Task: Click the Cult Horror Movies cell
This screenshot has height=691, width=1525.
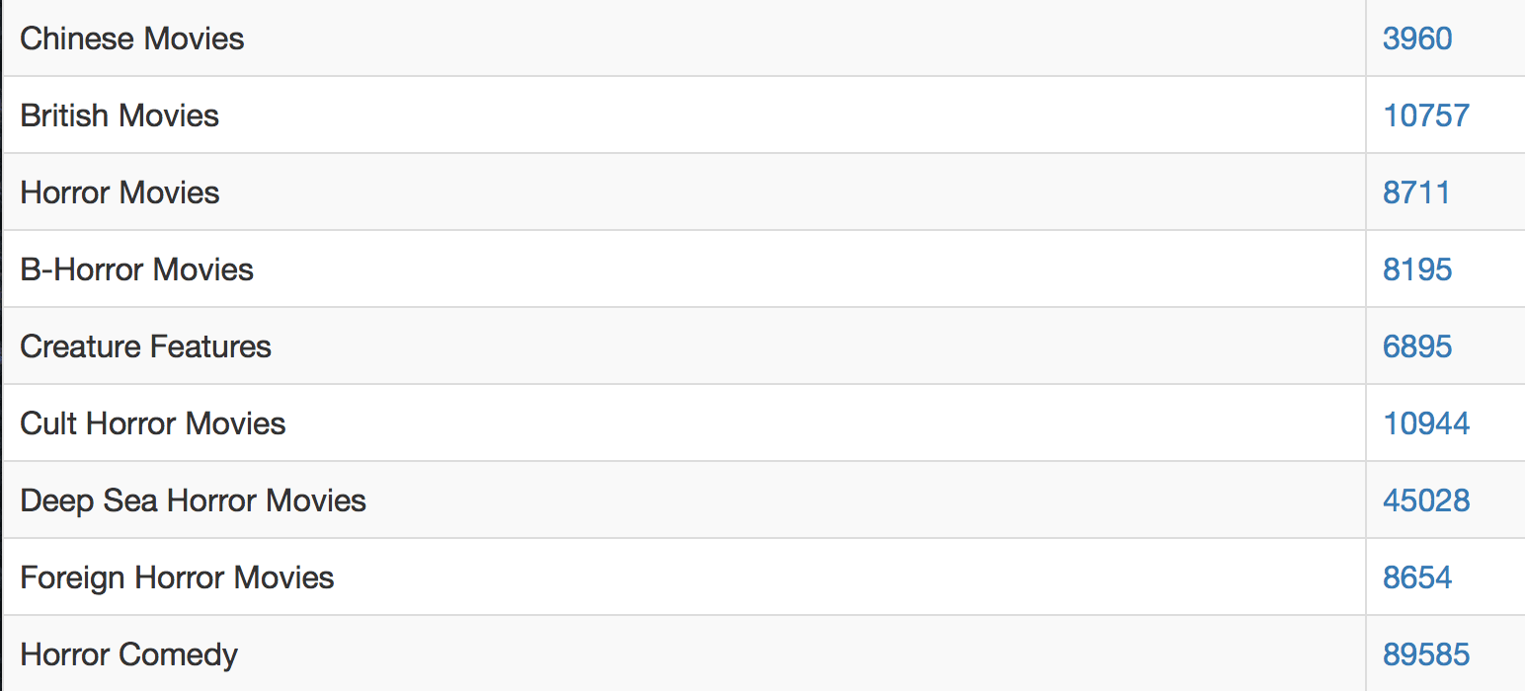Action: click(153, 423)
